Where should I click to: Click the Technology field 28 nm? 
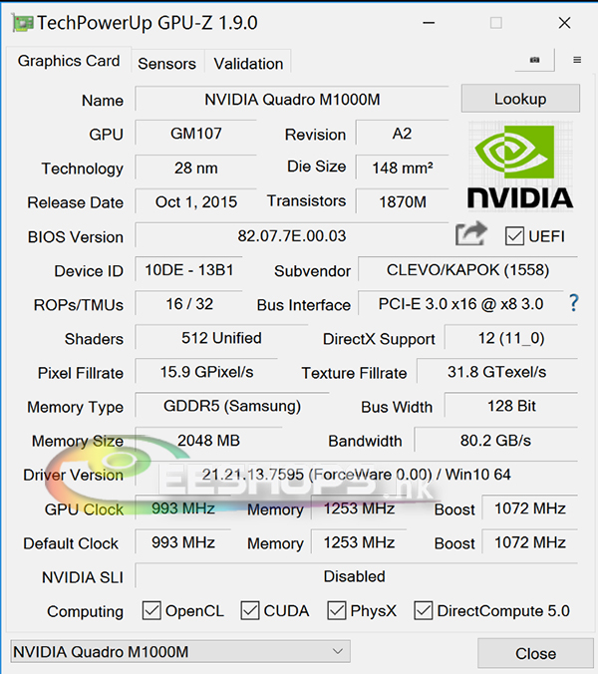tap(196, 168)
